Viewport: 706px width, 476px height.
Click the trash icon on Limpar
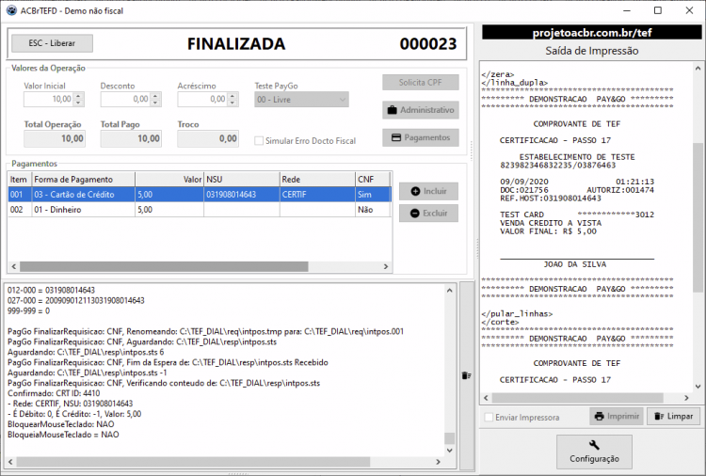coord(659,416)
